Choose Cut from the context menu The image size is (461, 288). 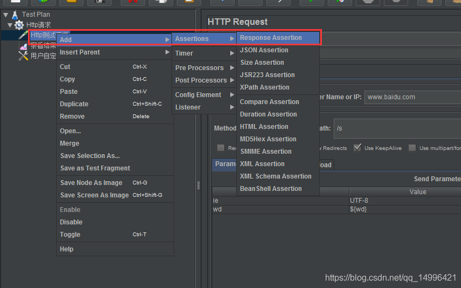[x=114, y=67]
